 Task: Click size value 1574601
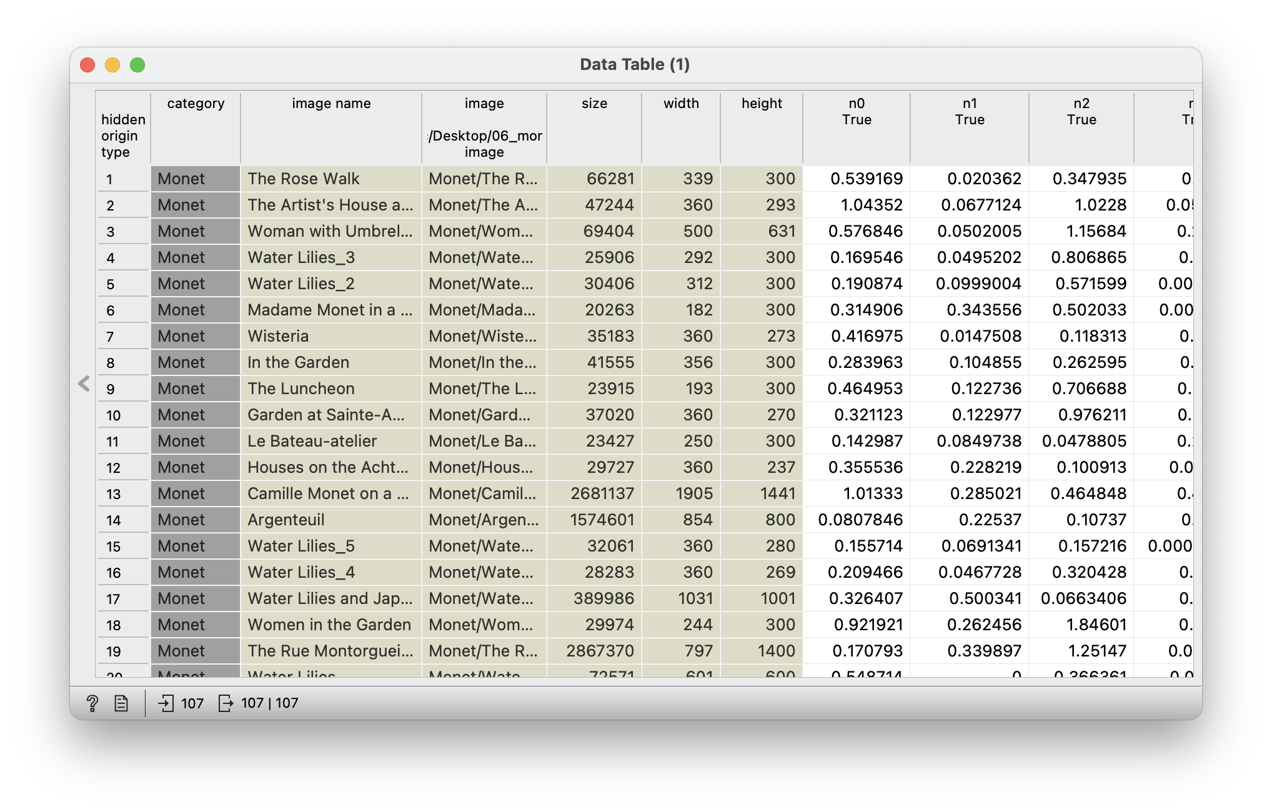[x=594, y=520]
